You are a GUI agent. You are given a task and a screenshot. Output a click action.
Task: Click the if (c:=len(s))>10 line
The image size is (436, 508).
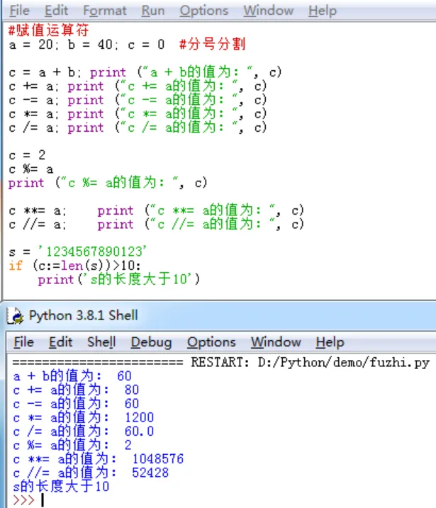(x=74, y=266)
